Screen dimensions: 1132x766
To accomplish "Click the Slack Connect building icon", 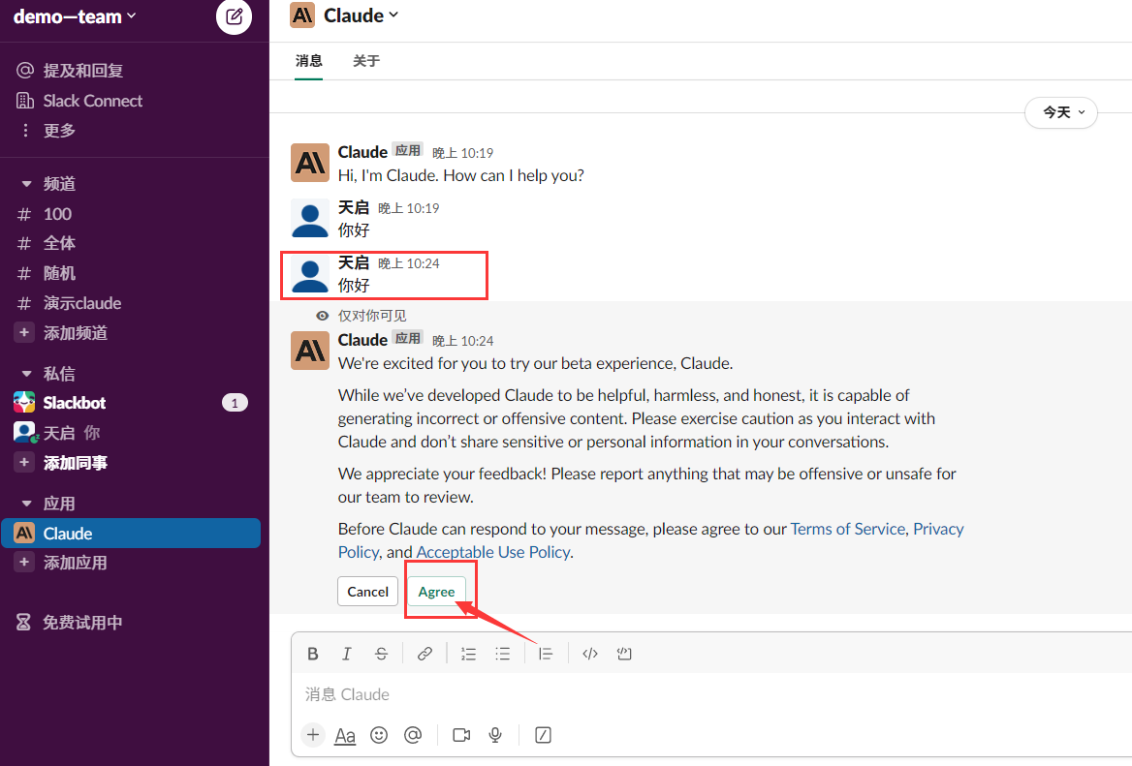I will pos(25,101).
